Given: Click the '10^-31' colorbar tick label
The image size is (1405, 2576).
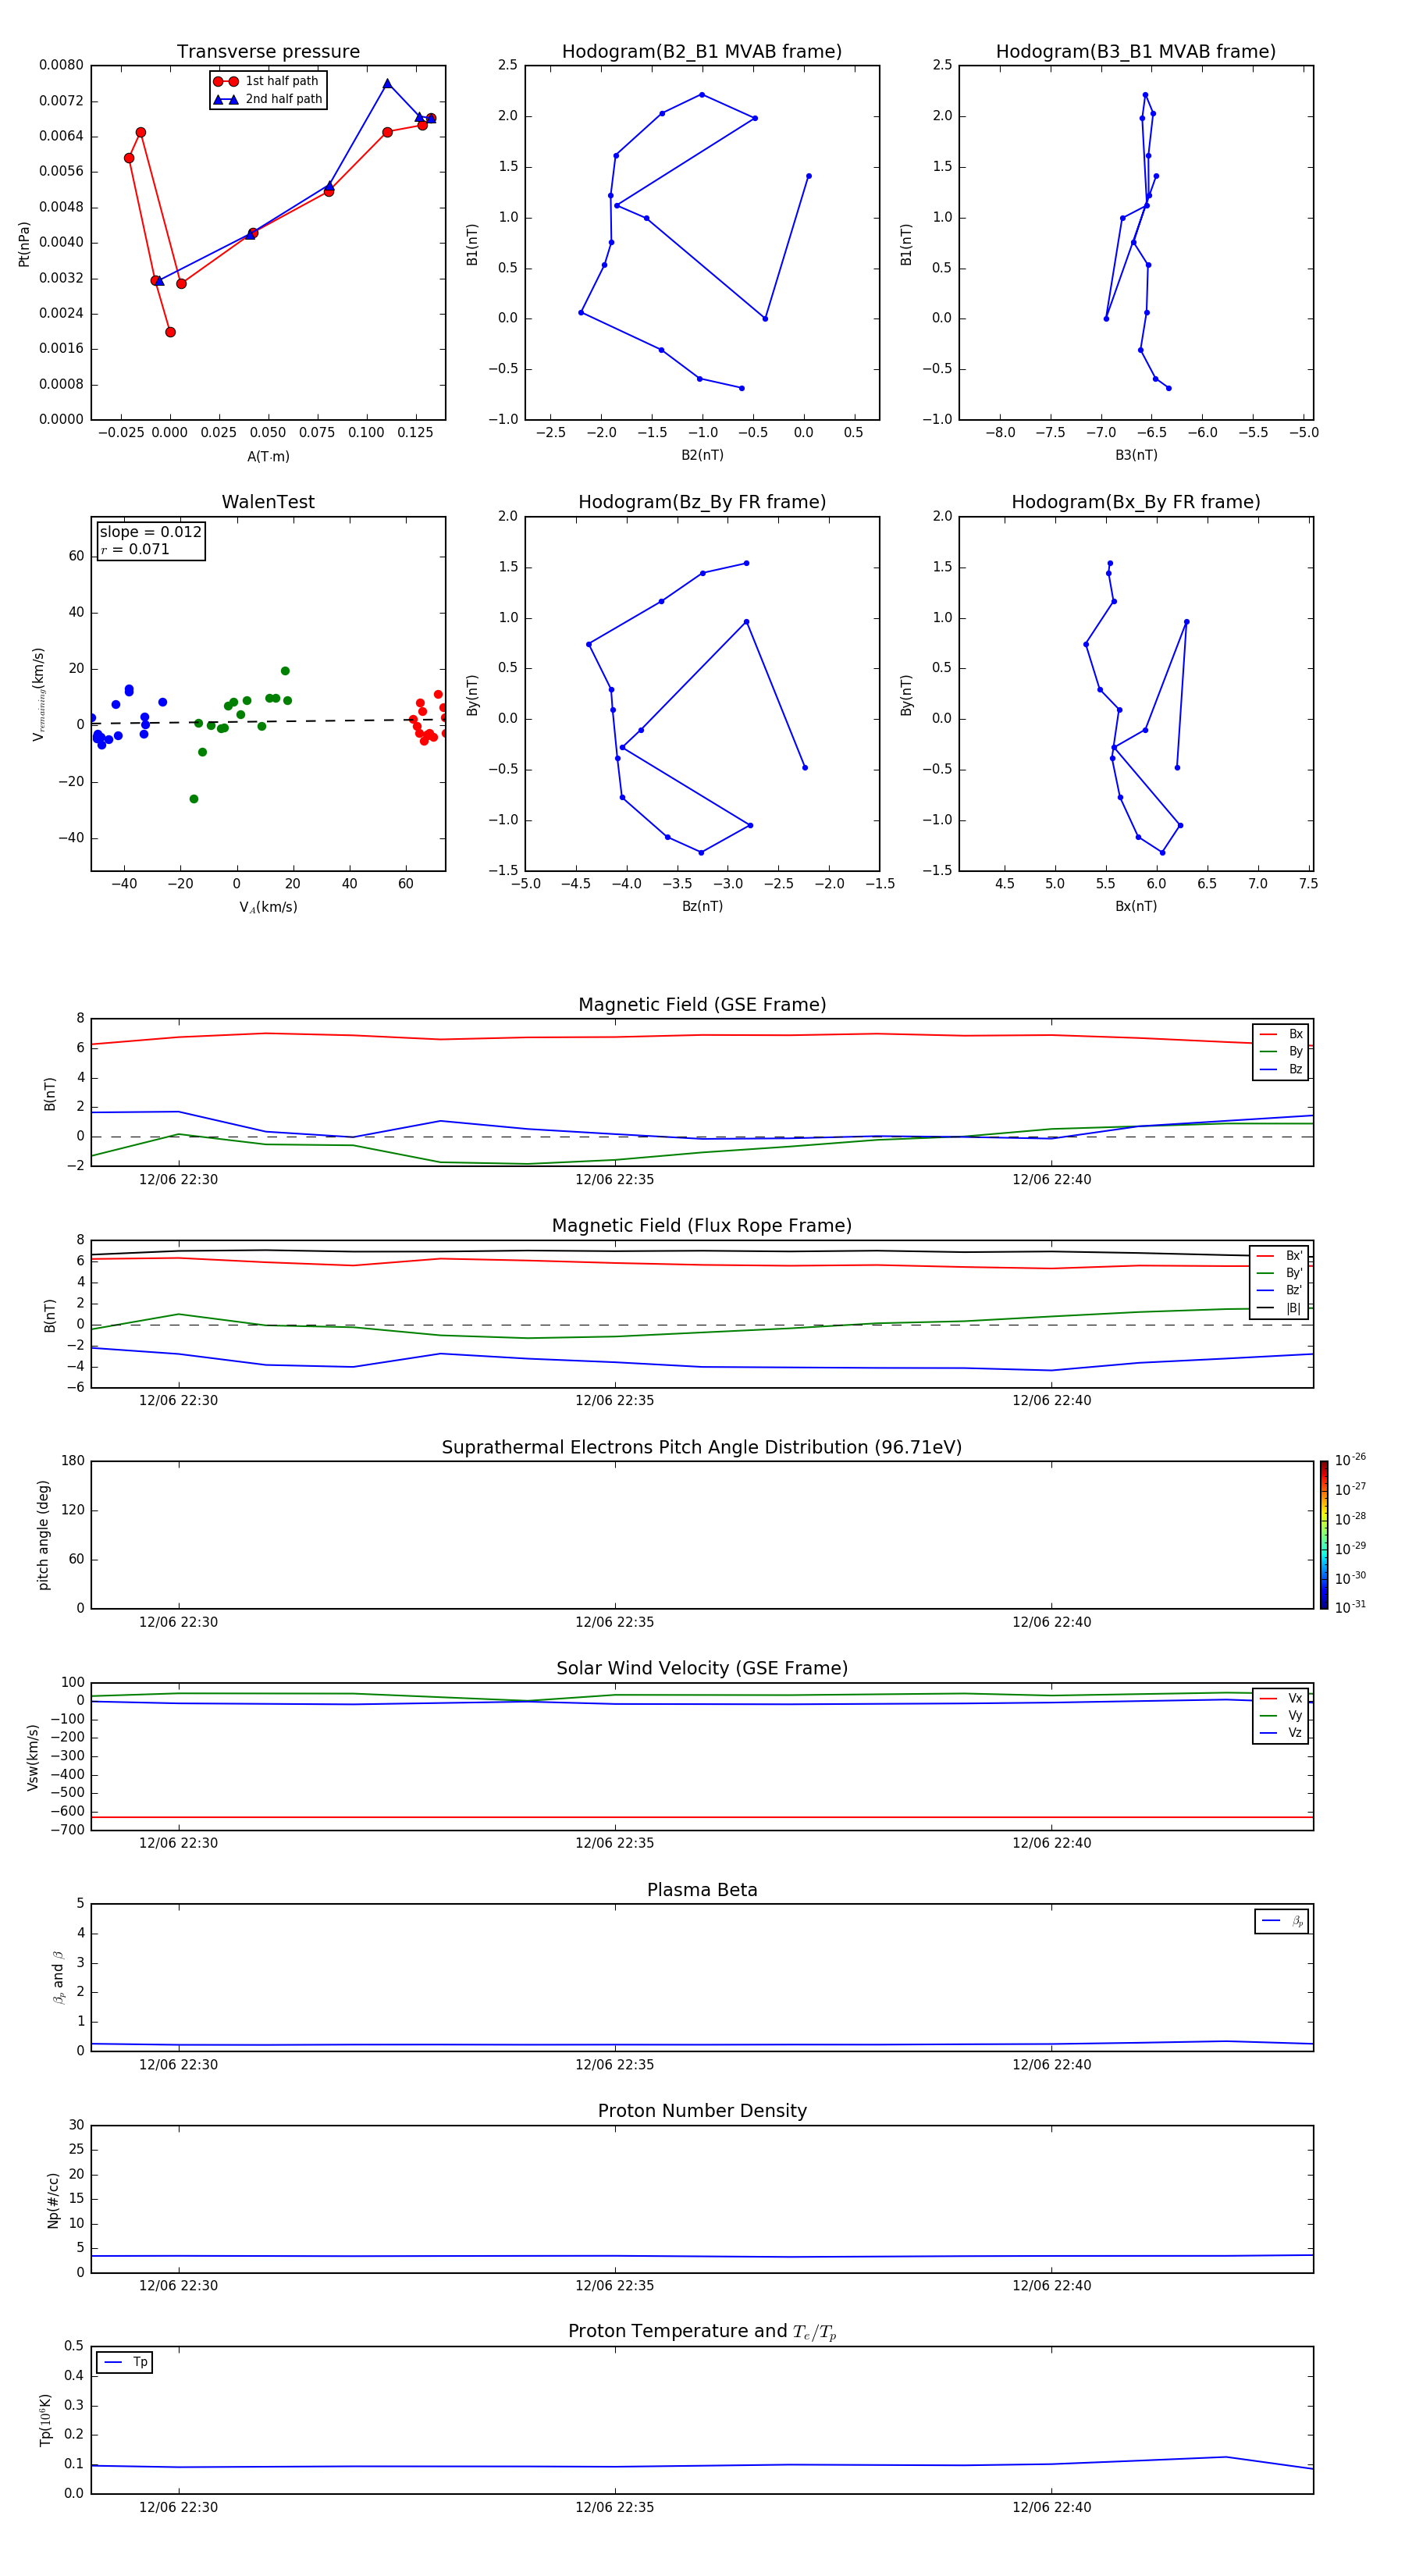Looking at the screenshot, I should (x=1350, y=1608).
